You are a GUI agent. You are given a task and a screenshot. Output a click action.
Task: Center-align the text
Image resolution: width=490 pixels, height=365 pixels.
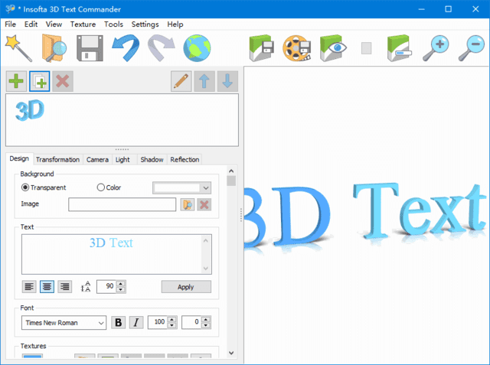[47, 286]
